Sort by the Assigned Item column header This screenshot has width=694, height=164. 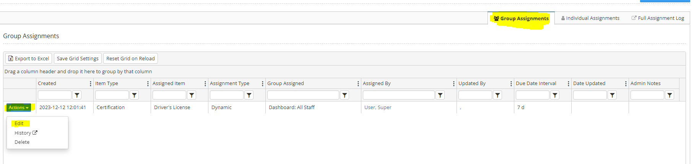pos(169,84)
